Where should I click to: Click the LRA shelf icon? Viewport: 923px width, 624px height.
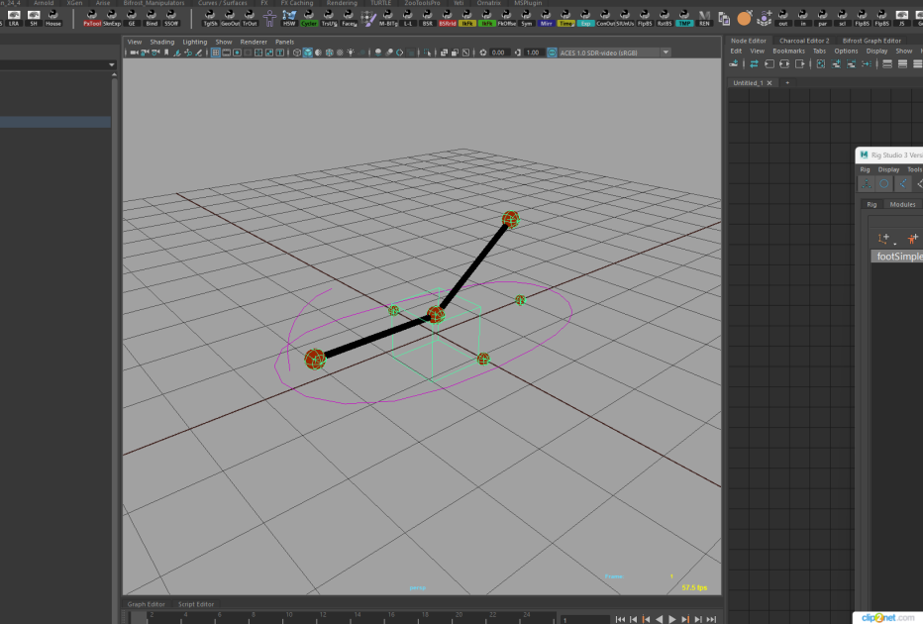[x=14, y=18]
